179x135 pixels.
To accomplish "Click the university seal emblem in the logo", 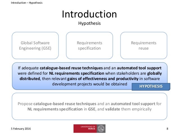I will pyautogui.click(x=101, y=129).
